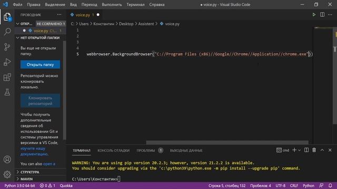The image size is (337, 189).
Task: Click the Users breadcrumb segment
Action: coord(84,24)
